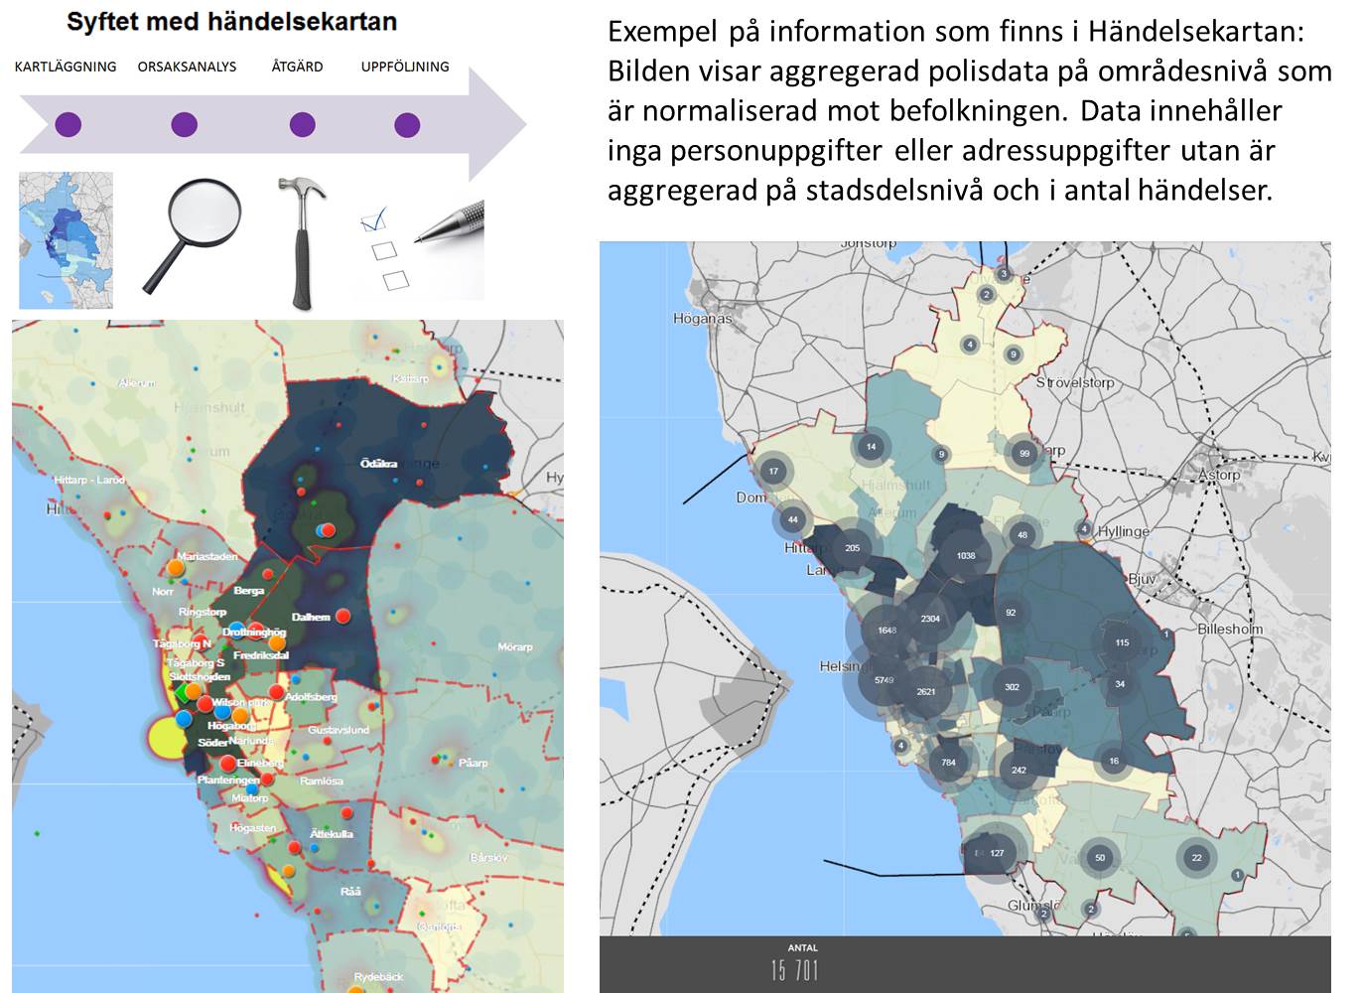The height and width of the screenshot is (993, 1362).
Task: Open the 44 cluster marker
Action: pos(792,519)
